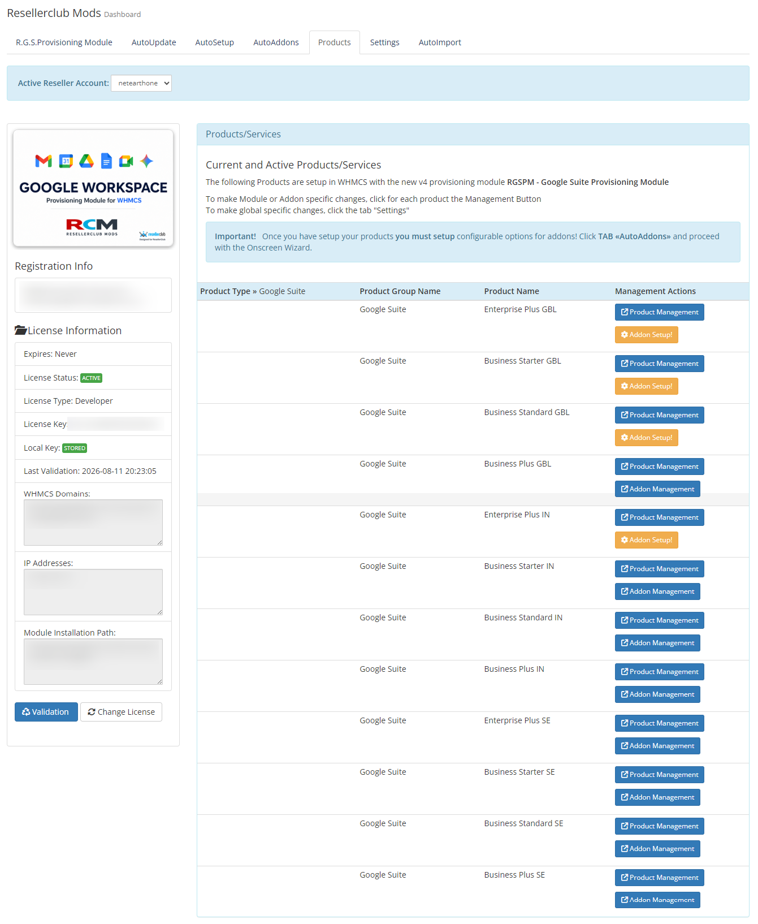
Task: Open Addon Management for Business Plus SE
Action: [657, 900]
